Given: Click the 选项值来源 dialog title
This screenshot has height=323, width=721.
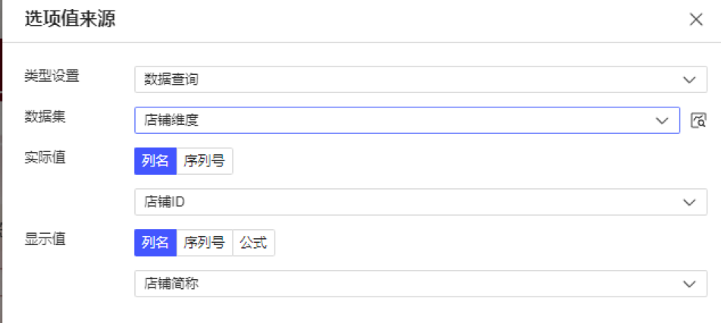Looking at the screenshot, I should [x=70, y=20].
